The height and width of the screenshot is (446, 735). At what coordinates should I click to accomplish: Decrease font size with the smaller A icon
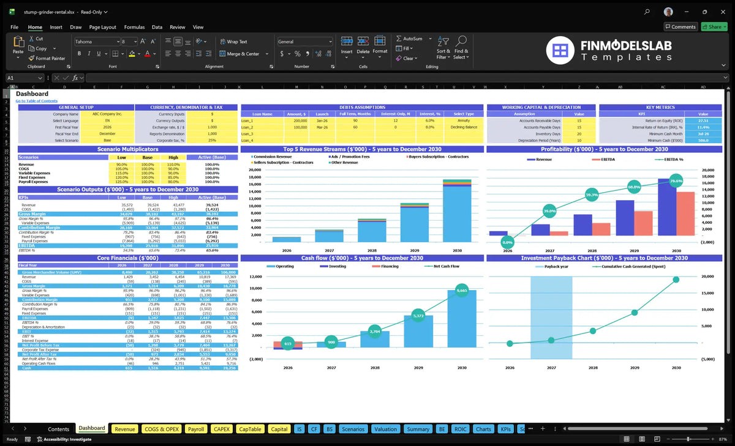pyautogui.click(x=153, y=42)
